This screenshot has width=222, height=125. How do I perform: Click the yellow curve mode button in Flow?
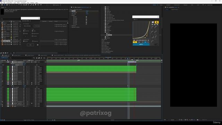coord(135,42)
